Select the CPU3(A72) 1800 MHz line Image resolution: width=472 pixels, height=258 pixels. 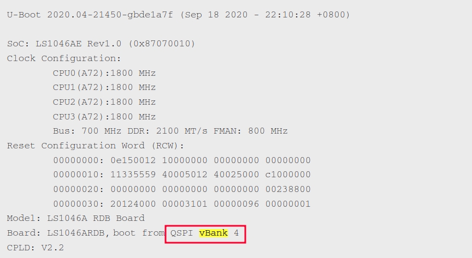point(104,117)
